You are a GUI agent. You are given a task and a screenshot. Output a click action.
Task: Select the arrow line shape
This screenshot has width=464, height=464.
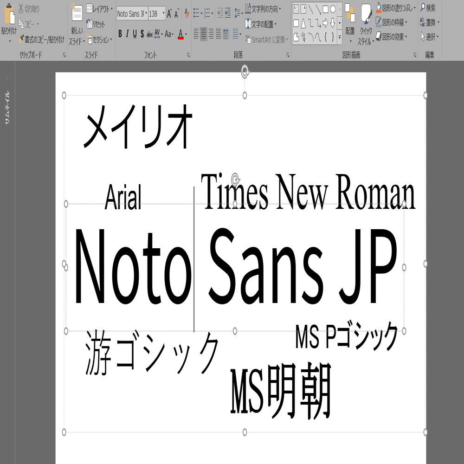click(318, 9)
